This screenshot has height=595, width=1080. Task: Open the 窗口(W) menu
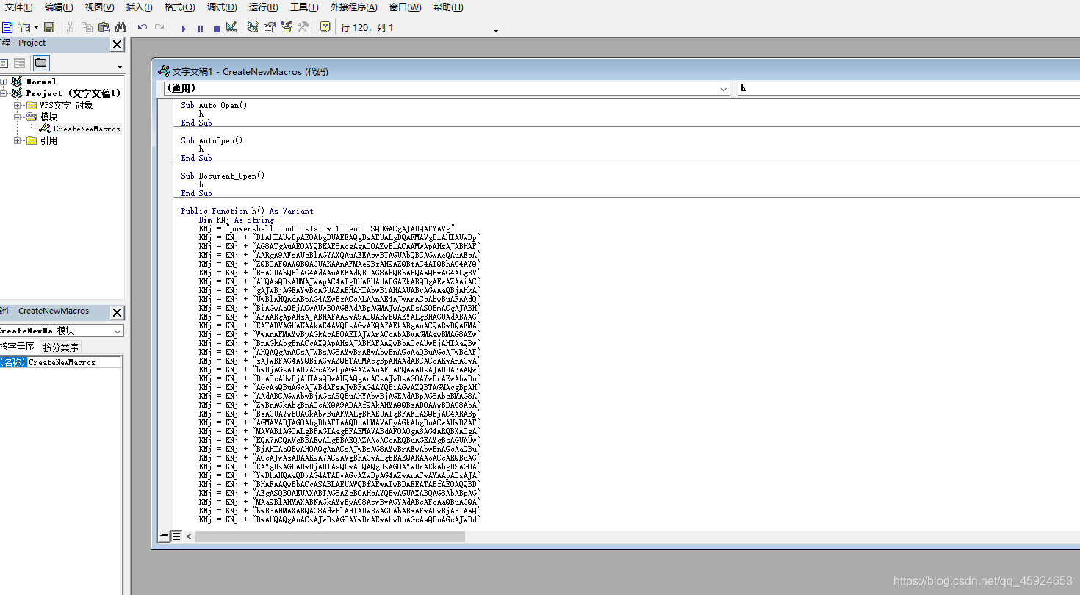tap(406, 7)
